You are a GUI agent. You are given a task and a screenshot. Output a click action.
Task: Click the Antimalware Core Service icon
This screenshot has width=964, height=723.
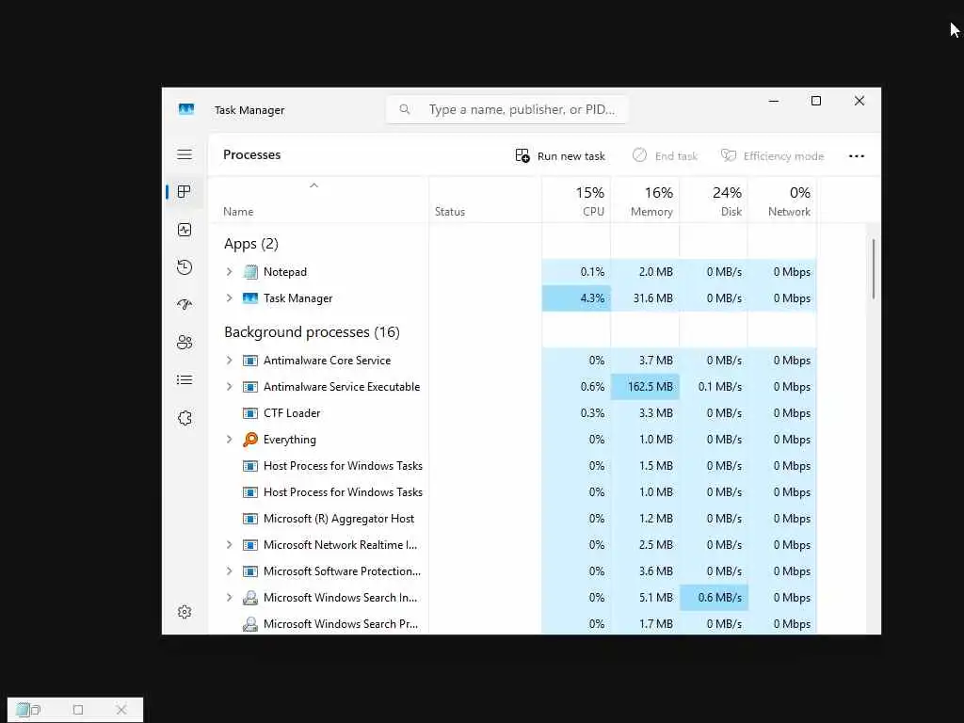(250, 361)
